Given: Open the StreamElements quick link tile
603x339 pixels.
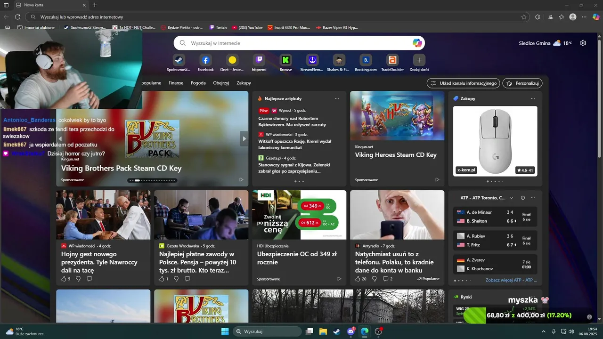Looking at the screenshot, I should [x=312, y=63].
